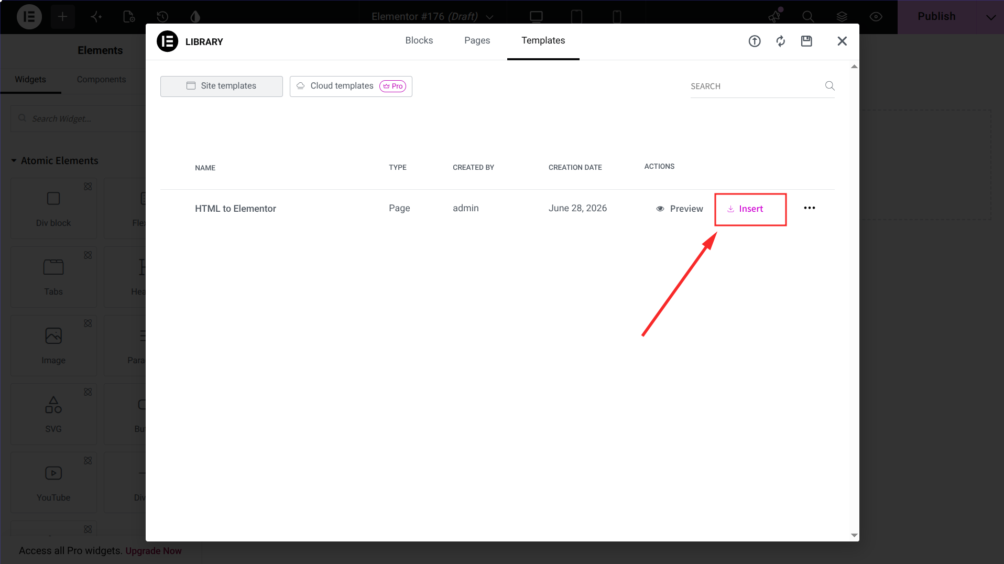
Task: Click the sync library refresh icon
Action: 781,41
